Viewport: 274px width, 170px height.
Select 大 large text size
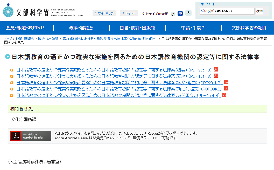[x=188, y=13]
